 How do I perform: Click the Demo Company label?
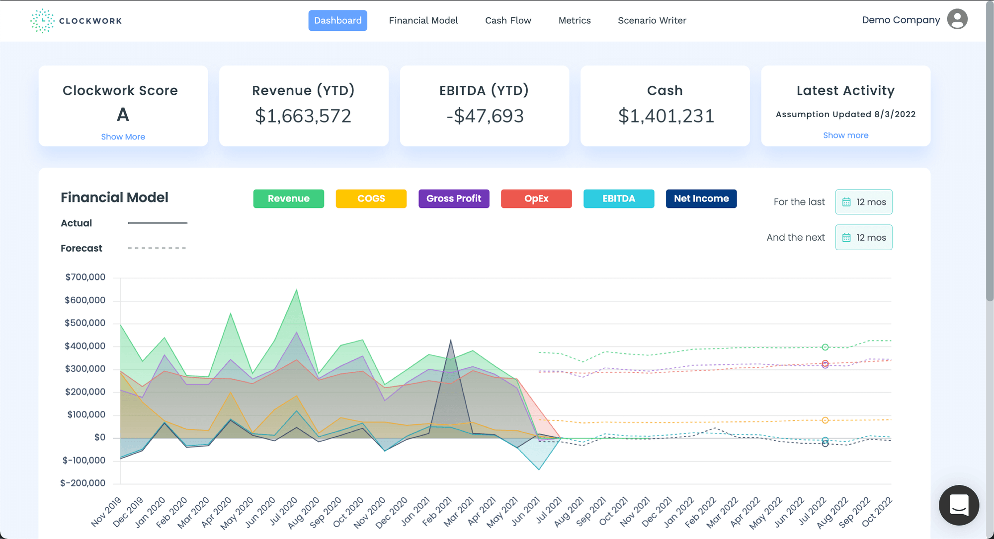coord(901,20)
